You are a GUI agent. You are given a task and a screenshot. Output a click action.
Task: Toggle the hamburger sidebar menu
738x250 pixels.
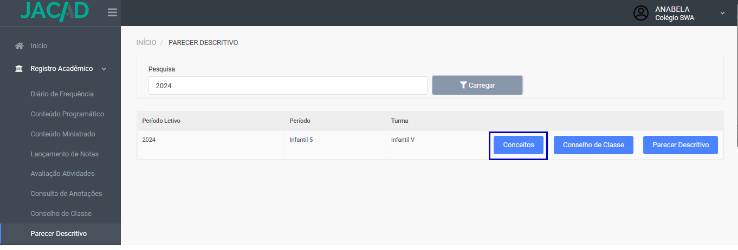point(112,12)
